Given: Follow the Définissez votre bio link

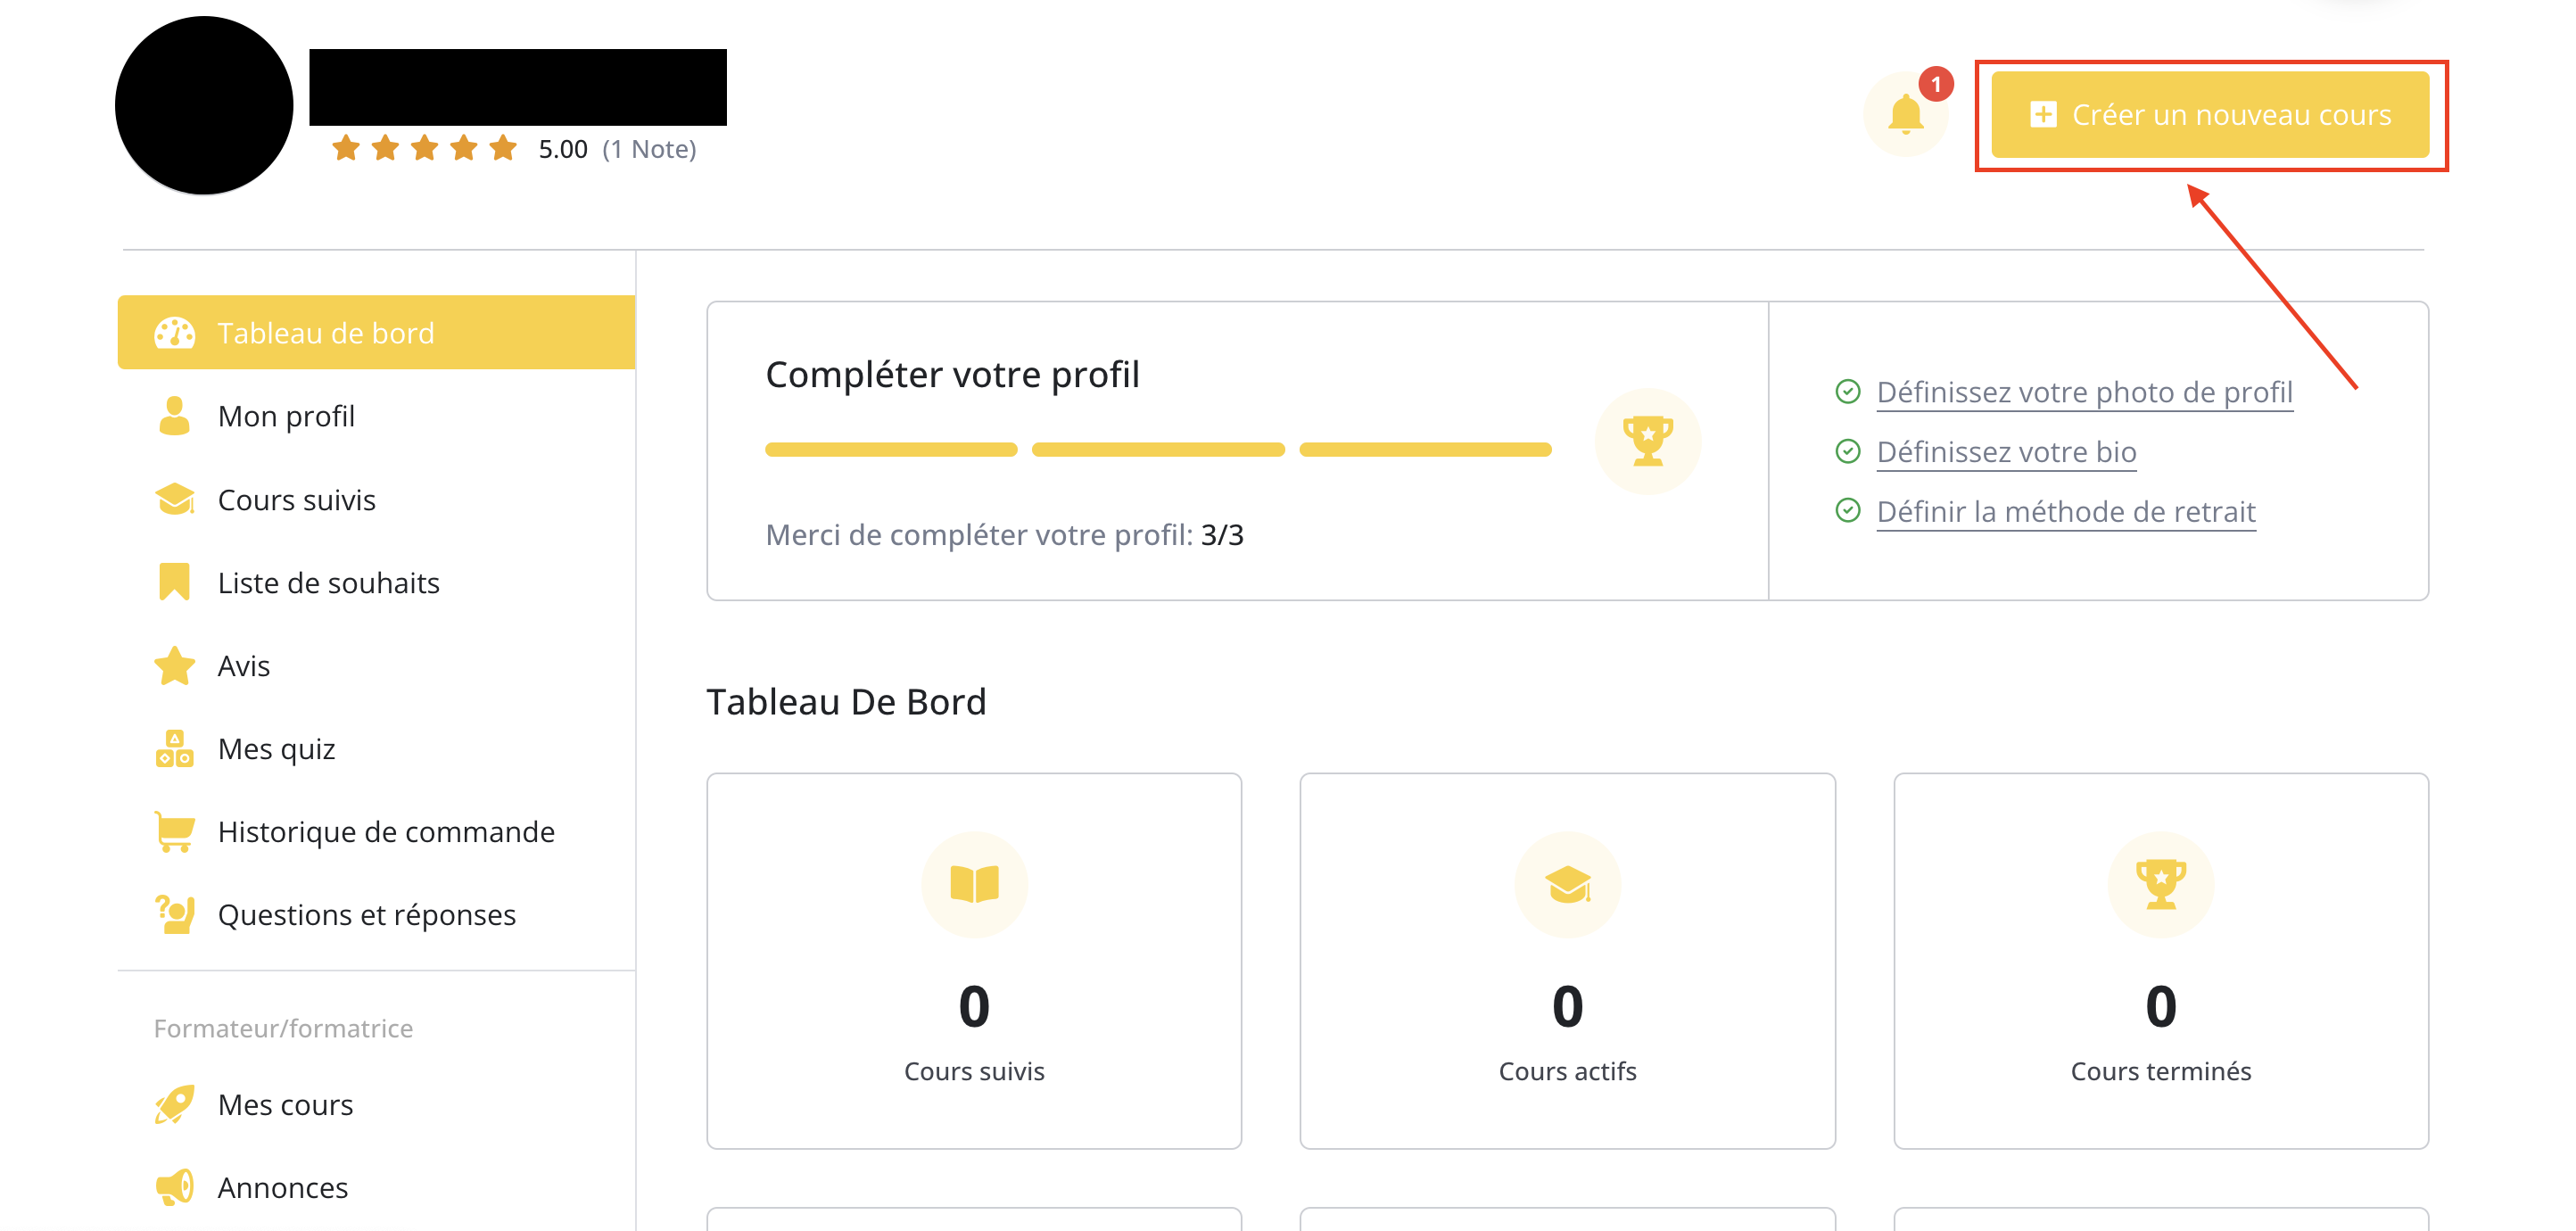Looking at the screenshot, I should (x=2006, y=452).
